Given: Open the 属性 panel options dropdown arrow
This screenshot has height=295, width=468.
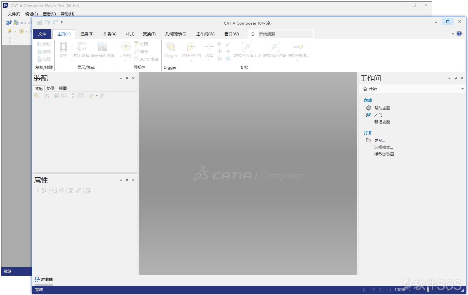Looking at the screenshot, I should (121, 180).
